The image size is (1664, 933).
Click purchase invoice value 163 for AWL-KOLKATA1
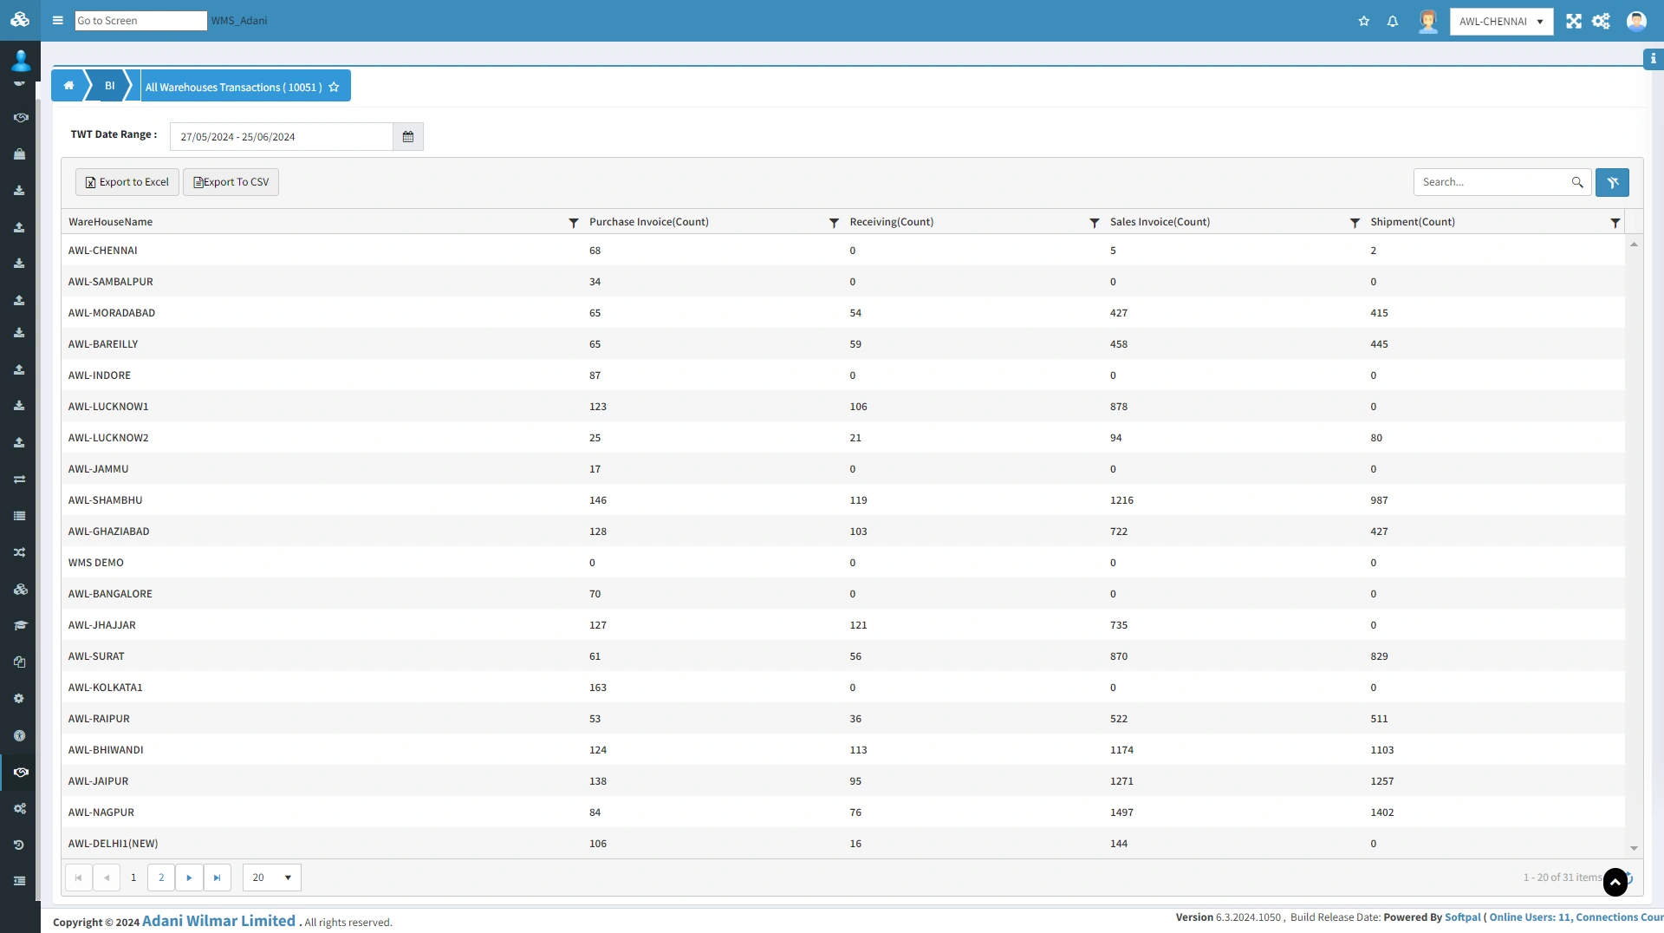[x=598, y=688]
